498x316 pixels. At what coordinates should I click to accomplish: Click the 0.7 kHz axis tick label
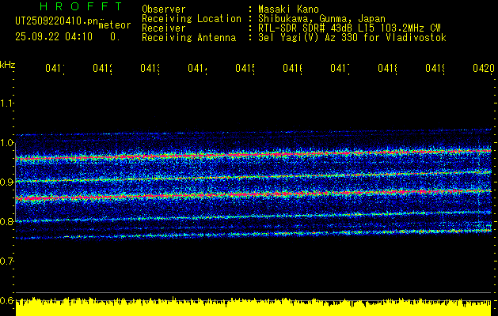(6, 261)
